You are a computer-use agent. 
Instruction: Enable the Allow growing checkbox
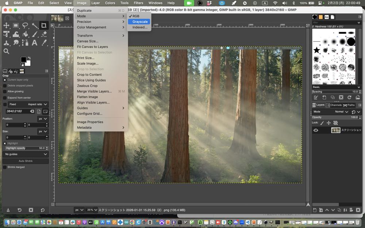[x=5, y=92]
